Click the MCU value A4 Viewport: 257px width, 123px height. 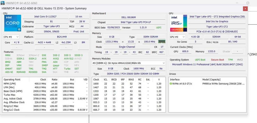(x=82, y=27)
